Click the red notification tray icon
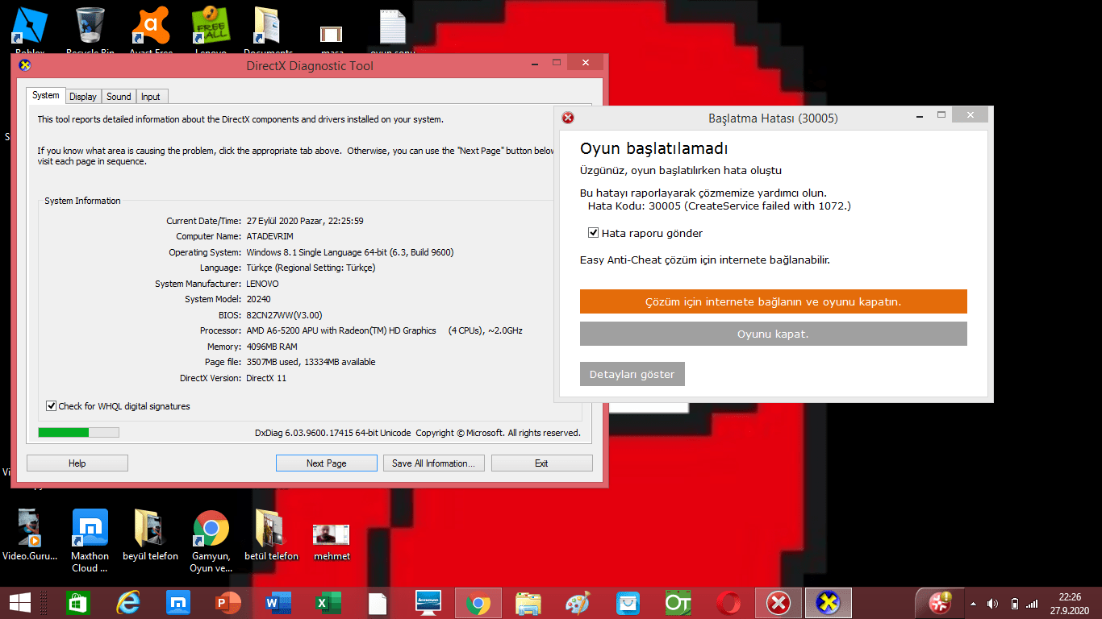Screen dimensions: 1102x619 940,603
